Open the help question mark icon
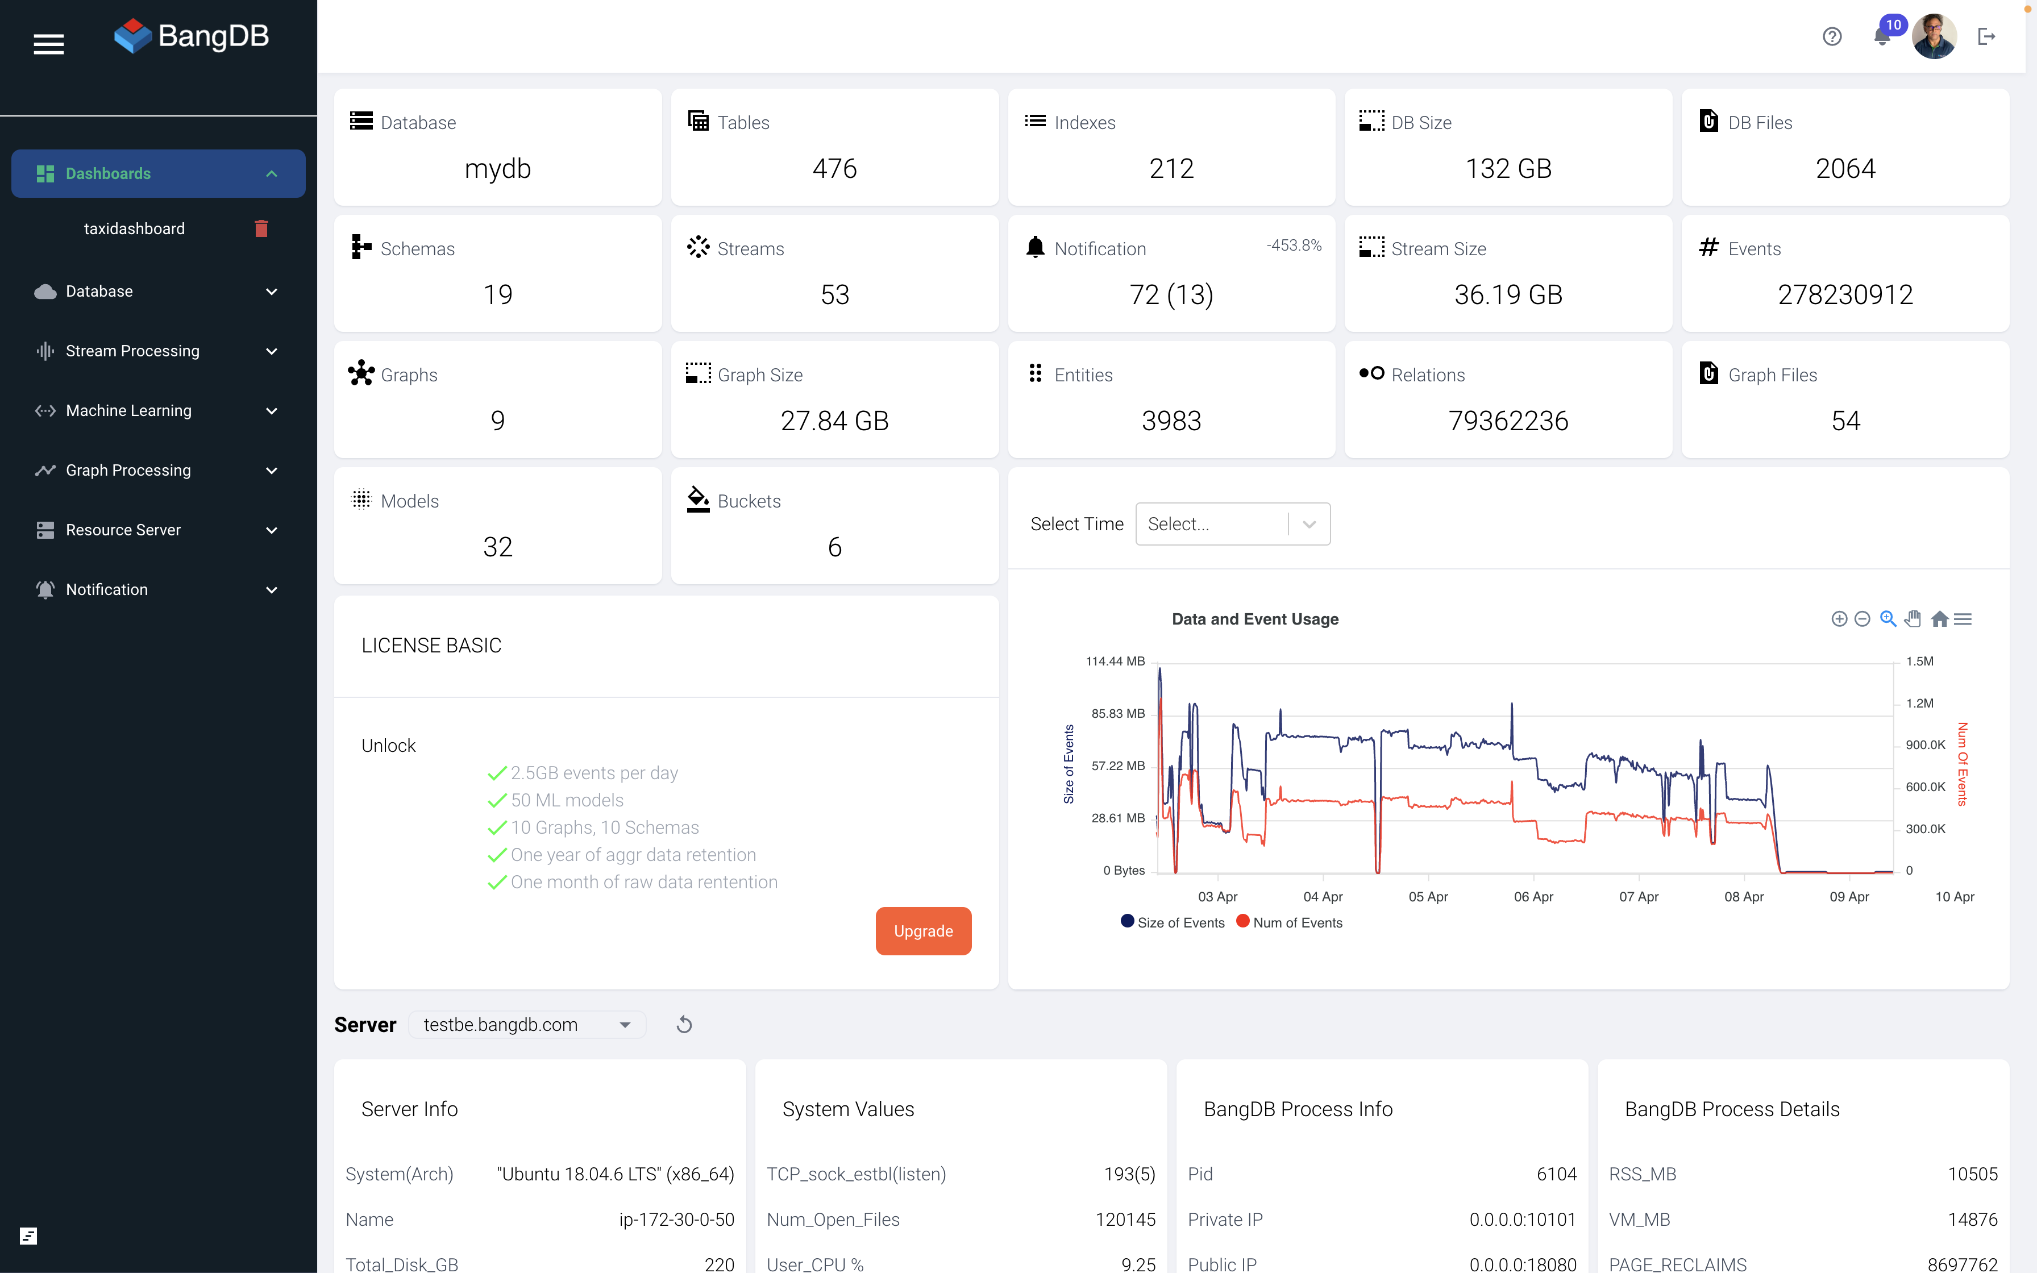 click(x=1832, y=36)
